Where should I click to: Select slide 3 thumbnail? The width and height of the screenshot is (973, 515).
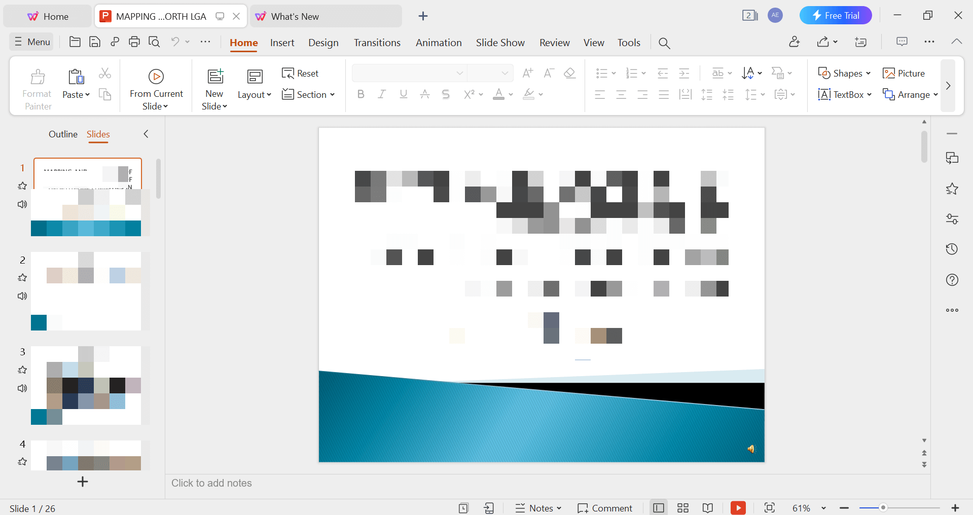87,385
